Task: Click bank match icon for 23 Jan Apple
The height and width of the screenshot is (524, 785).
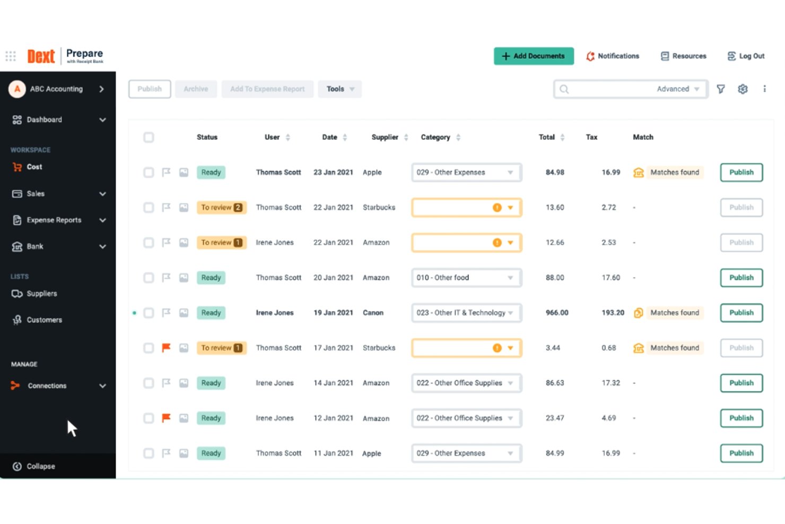Action: point(639,173)
